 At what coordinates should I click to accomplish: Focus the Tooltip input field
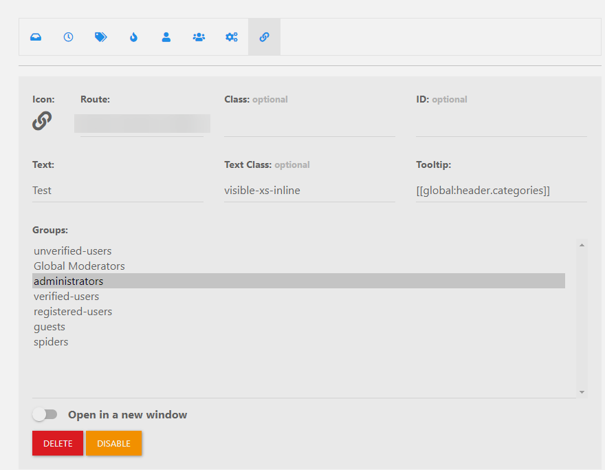tap(500, 191)
